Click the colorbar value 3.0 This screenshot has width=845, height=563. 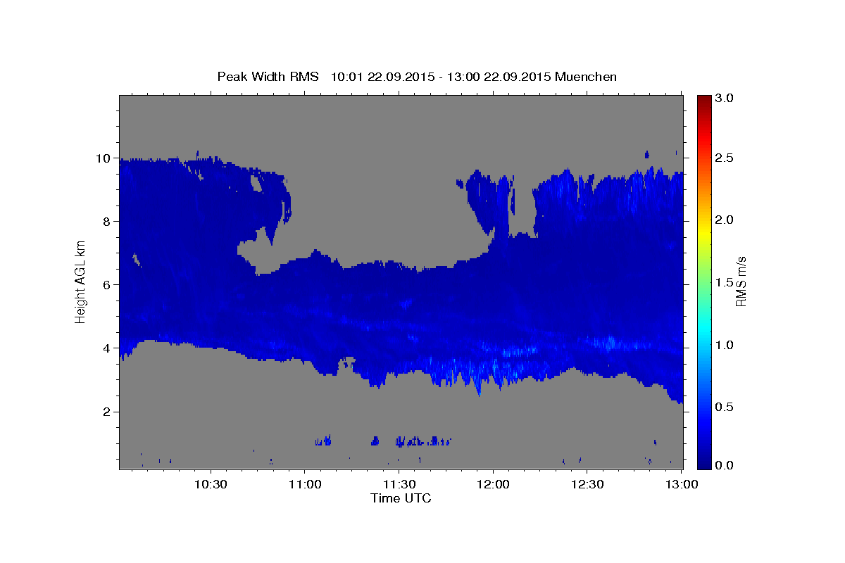(x=725, y=98)
